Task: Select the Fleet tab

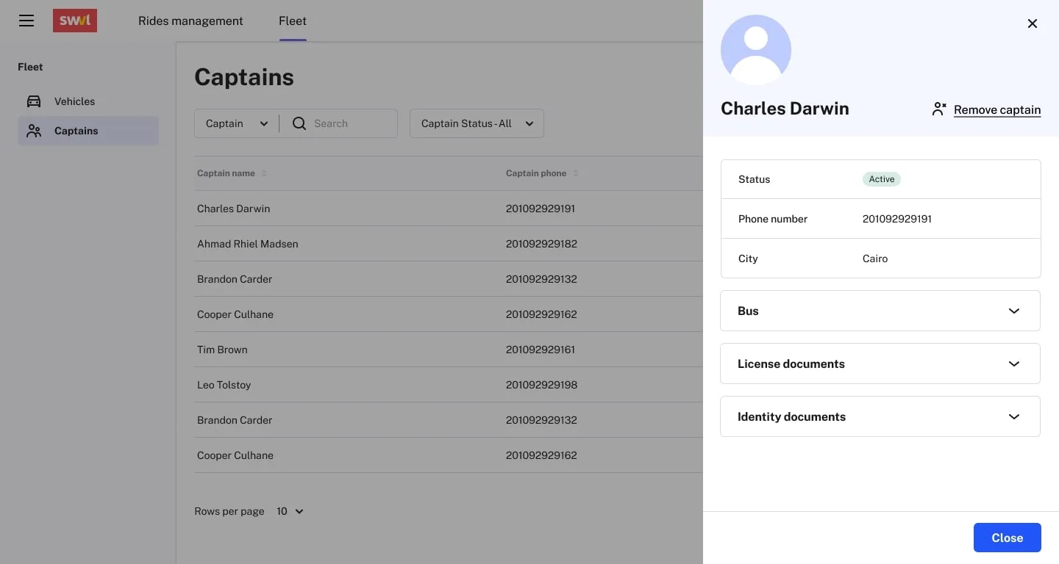Action: [293, 21]
